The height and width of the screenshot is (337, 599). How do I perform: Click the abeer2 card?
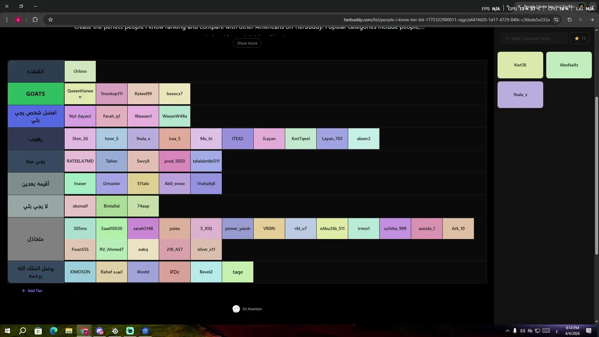(x=364, y=139)
